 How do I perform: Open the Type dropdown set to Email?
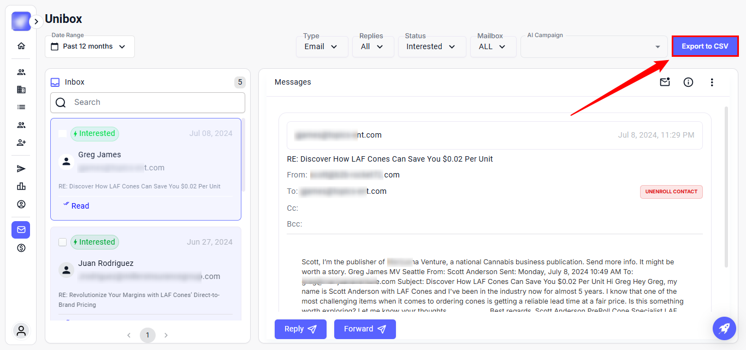[x=322, y=47]
